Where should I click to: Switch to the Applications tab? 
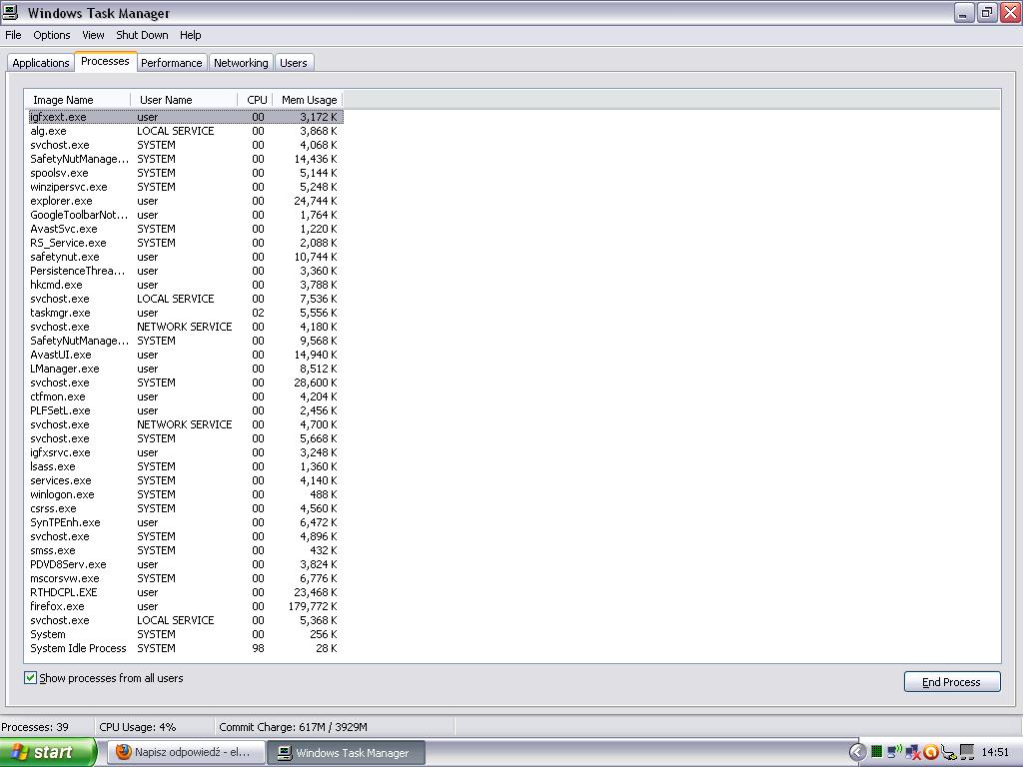pyautogui.click(x=40, y=63)
